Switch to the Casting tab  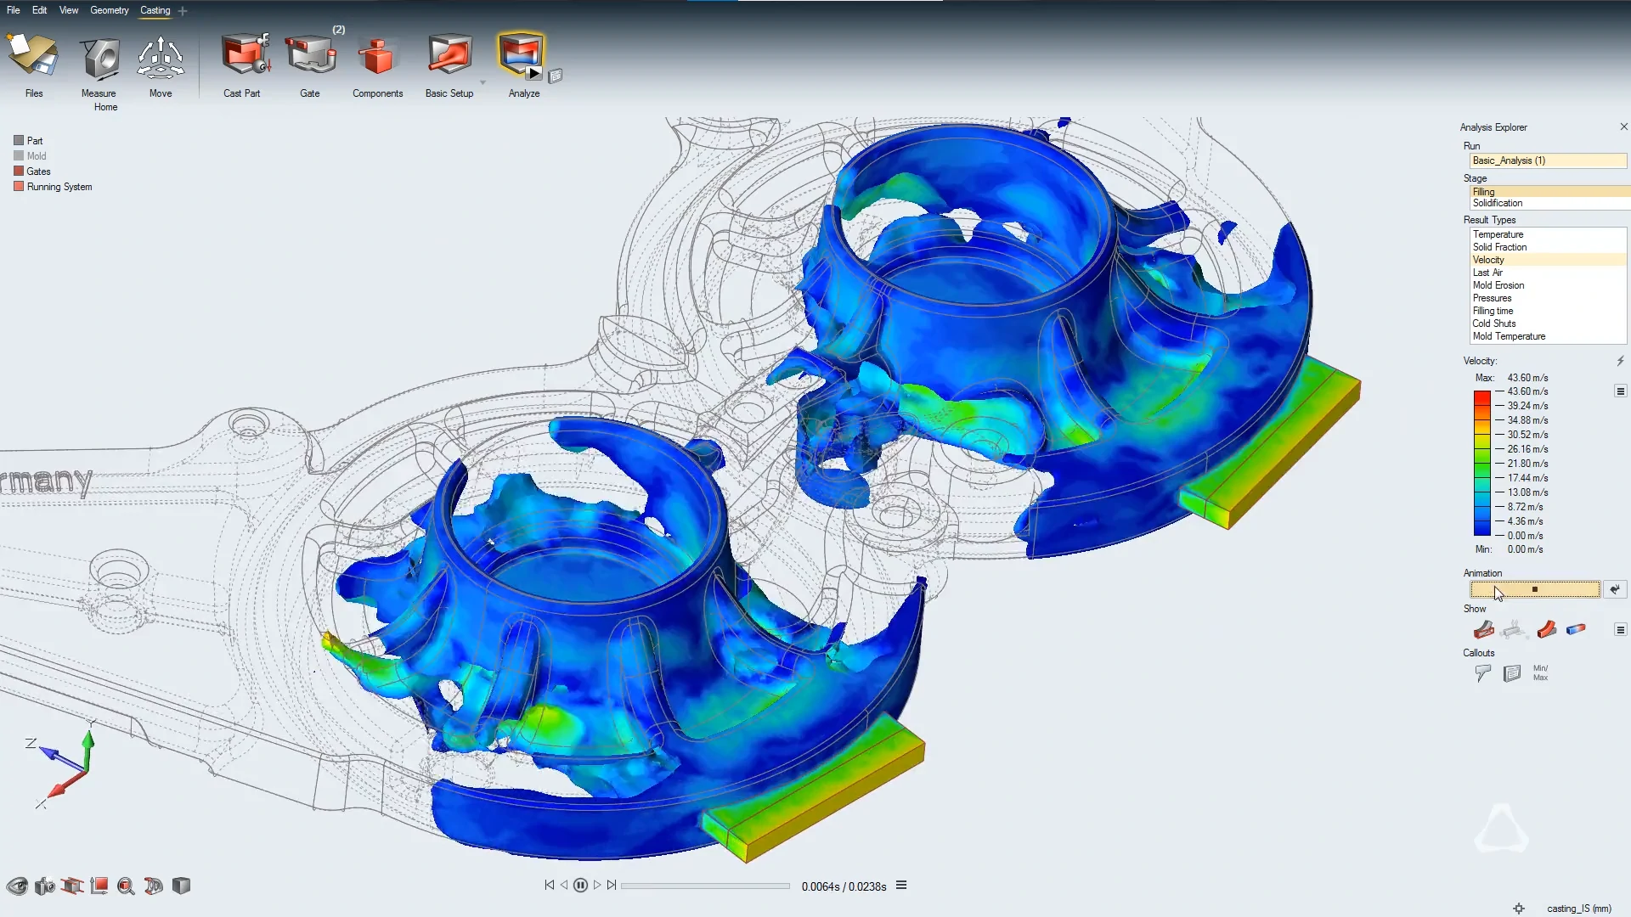click(x=155, y=10)
